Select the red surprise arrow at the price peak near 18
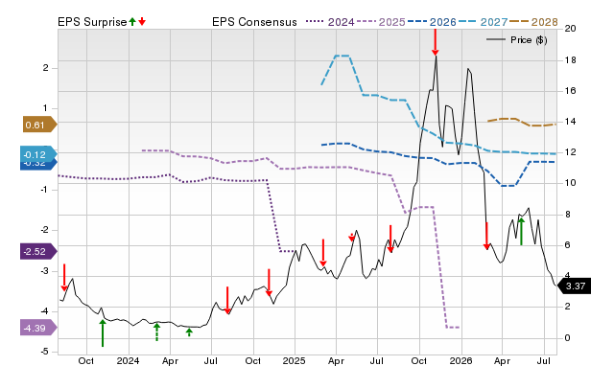 (x=435, y=42)
